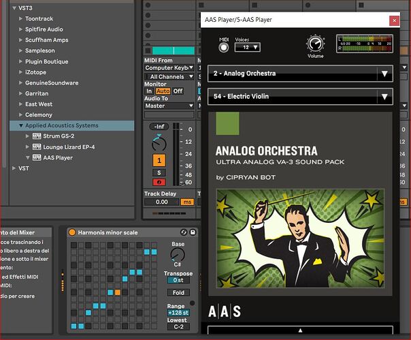Click the Strum GS-2 plugin icon

[x=37, y=136]
